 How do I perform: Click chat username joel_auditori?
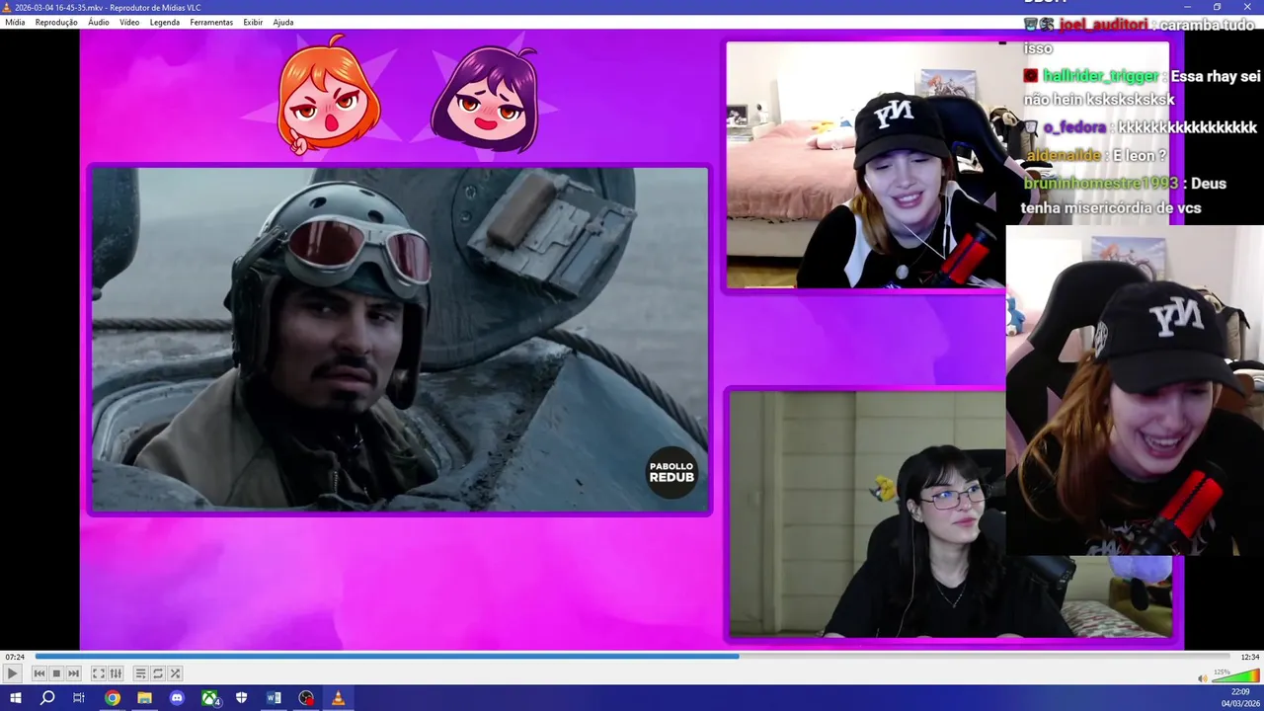pyautogui.click(x=1101, y=25)
